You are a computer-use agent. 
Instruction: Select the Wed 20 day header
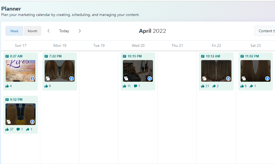[138, 45]
